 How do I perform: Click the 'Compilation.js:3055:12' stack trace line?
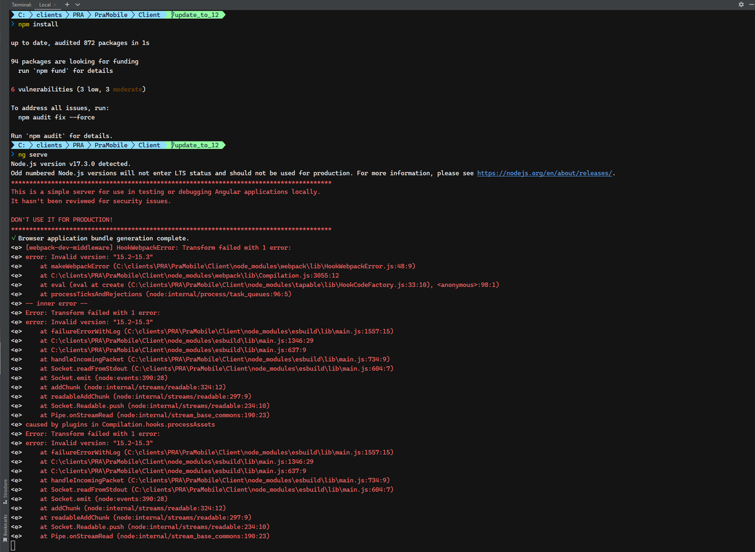pyautogui.click(x=189, y=275)
